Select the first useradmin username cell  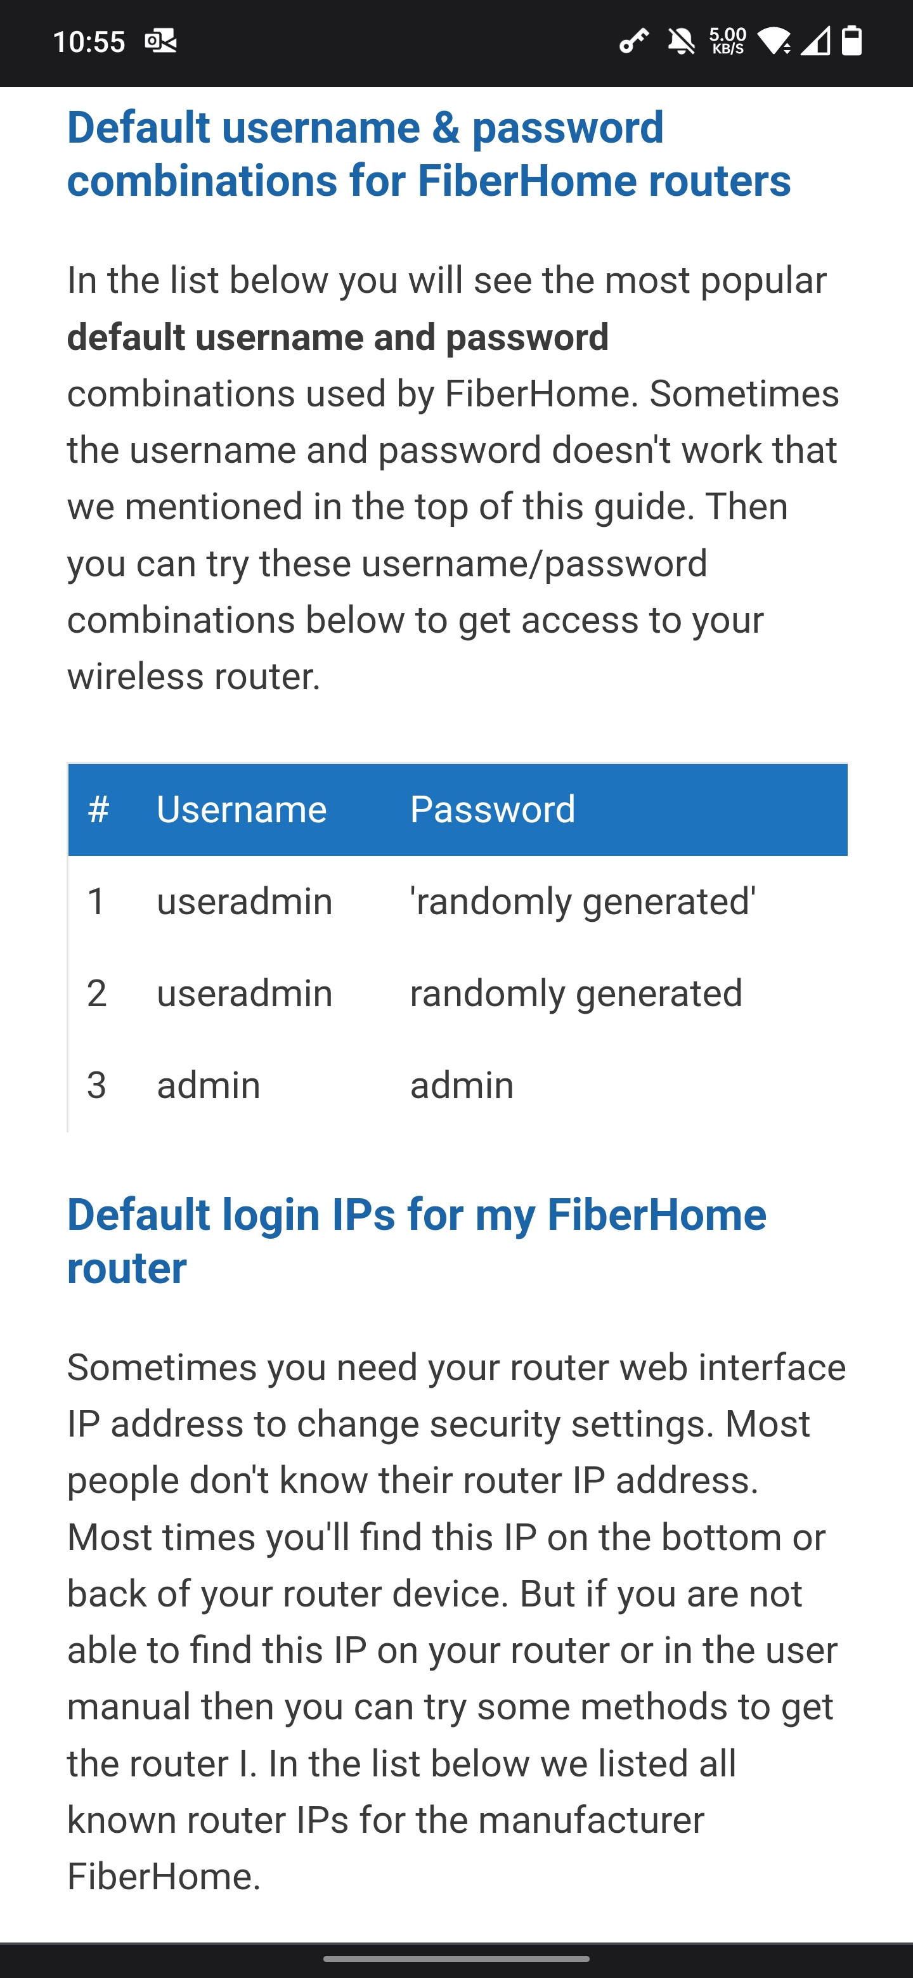(x=245, y=902)
